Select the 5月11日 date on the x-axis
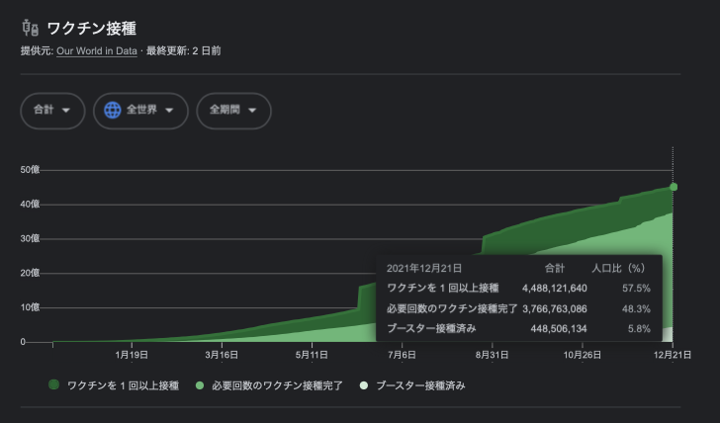The width and height of the screenshot is (720, 423). pyautogui.click(x=312, y=355)
